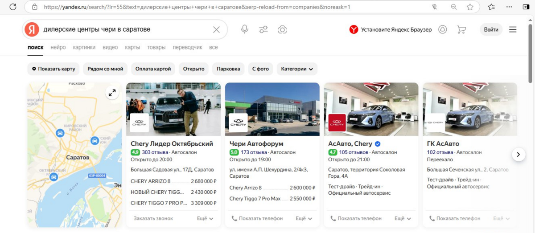Expand the map to fullscreen
Image resolution: width=535 pixels, height=233 pixels.
112,93
